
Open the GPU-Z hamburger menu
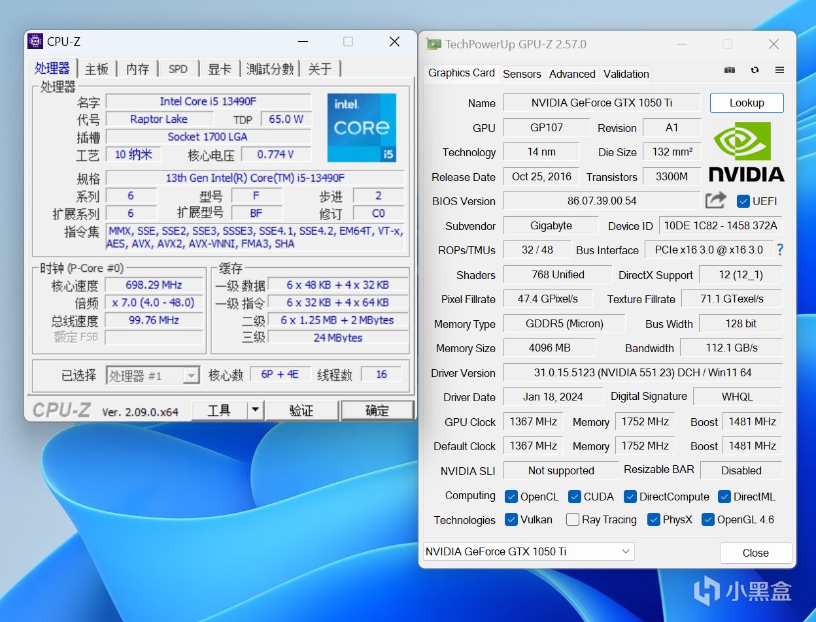(779, 70)
